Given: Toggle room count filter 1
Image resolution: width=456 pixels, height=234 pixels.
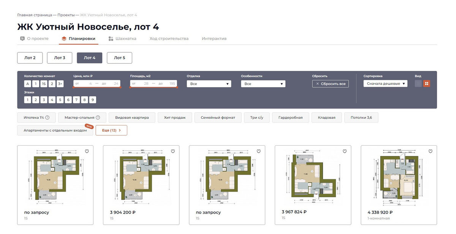Looking at the screenshot, I should (36, 84).
